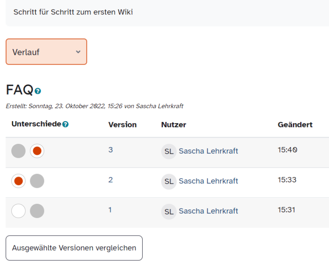Expand the Verlauf selector chevron
The image size is (329, 265).
[78, 52]
